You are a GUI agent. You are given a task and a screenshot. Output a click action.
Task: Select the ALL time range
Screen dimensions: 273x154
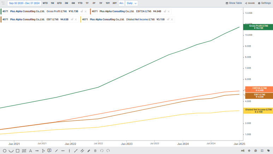pos(121,3)
